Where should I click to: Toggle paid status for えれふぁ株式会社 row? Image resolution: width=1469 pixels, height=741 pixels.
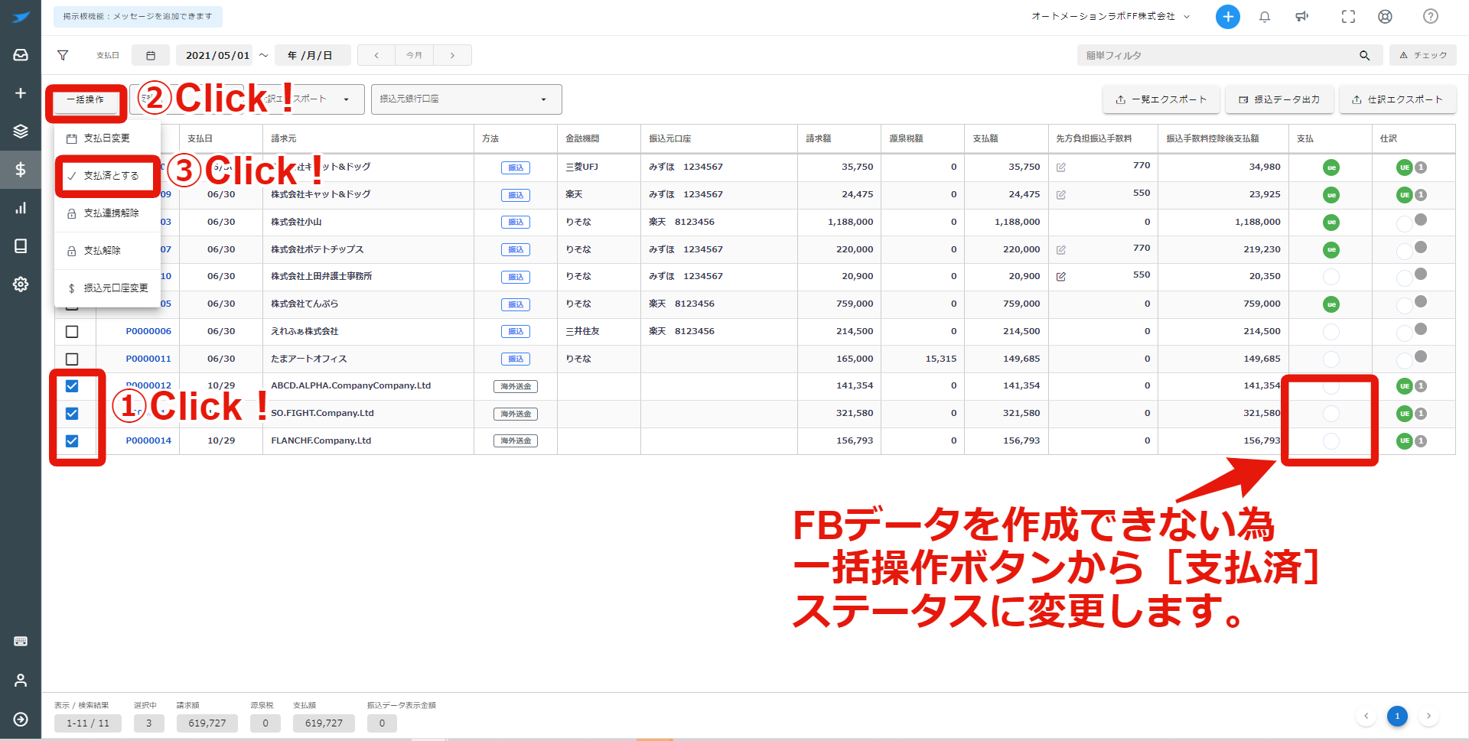click(1331, 332)
